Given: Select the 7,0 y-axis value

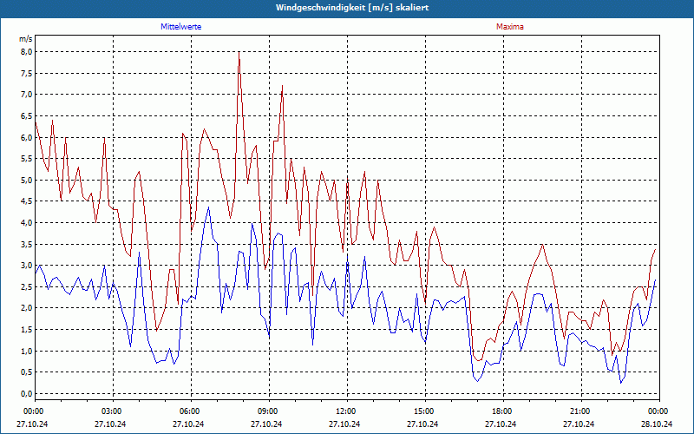Looking at the screenshot, I should tap(27, 95).
